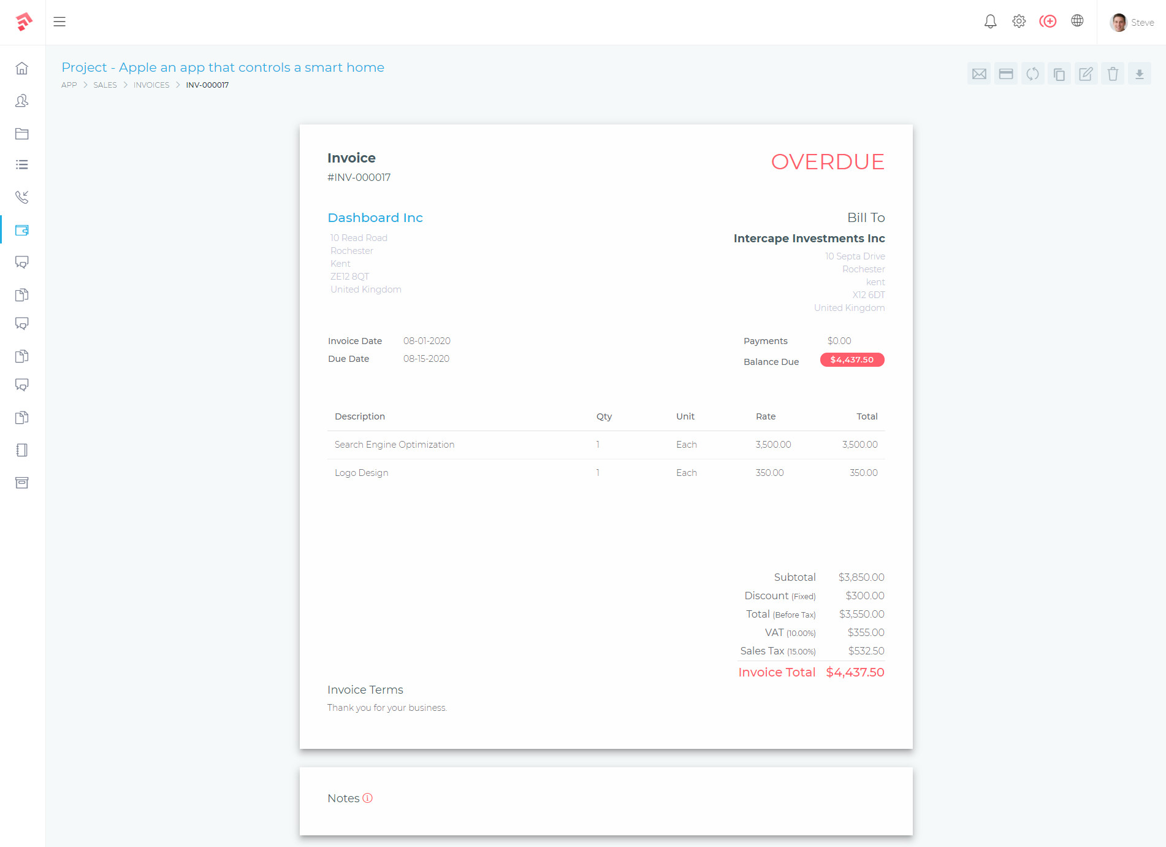Screen dimensions: 1166x847
Task: Go to the INVOICES breadcrumb
Action: [151, 85]
